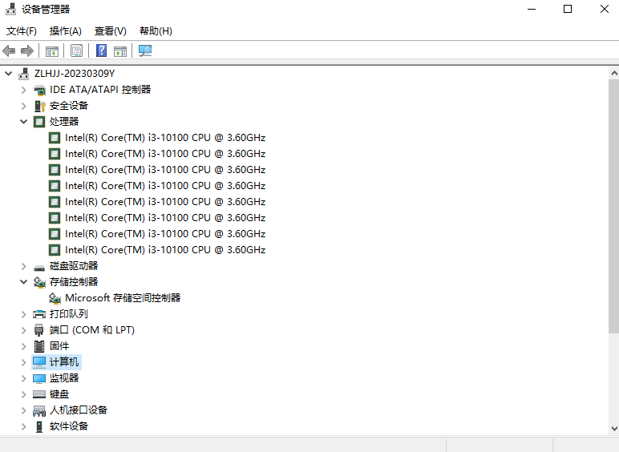
Task: Expand the IDE ATA/ATAPI 控制器 node
Action: 24,90
